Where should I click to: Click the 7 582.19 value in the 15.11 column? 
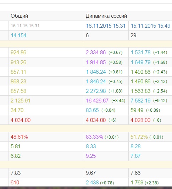[140, 101]
